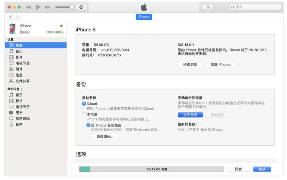This screenshot has height=180, width=287.
Task: Select the 本电脑 backup radio button
Action: (x=84, y=114)
